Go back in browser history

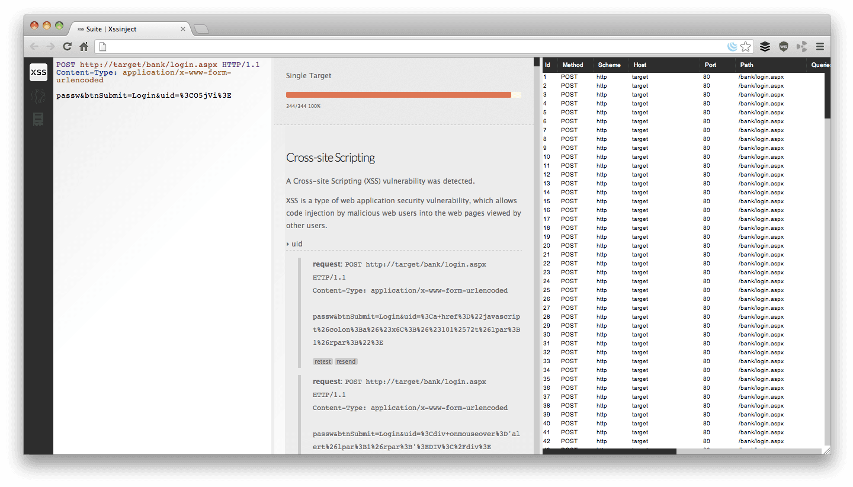point(34,46)
